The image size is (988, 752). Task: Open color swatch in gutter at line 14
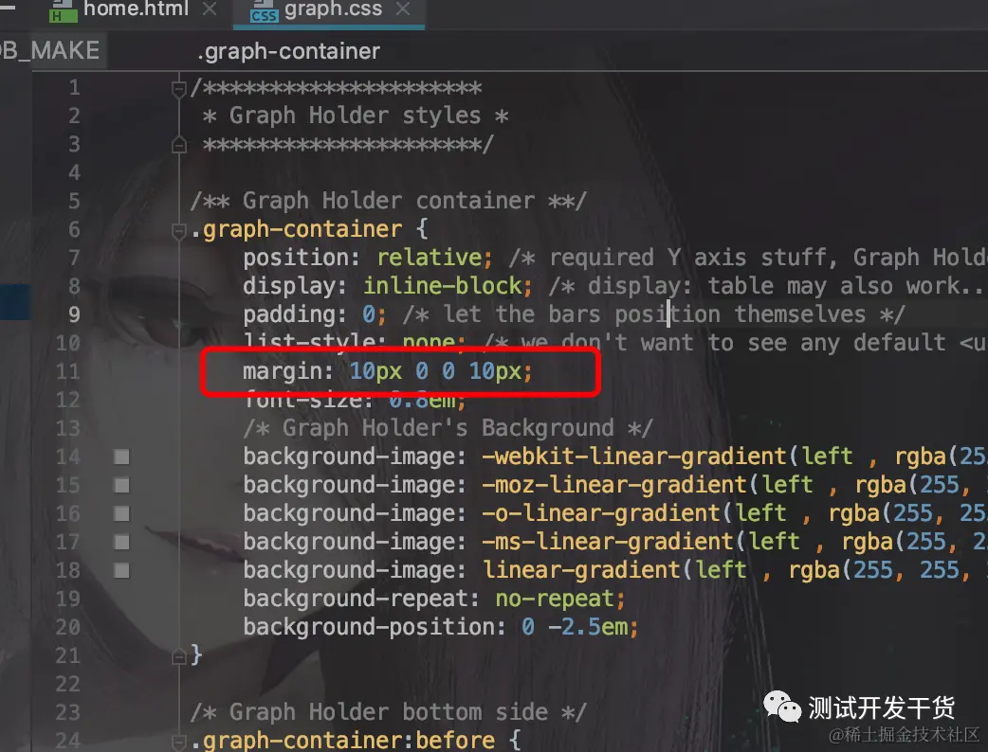click(x=121, y=457)
